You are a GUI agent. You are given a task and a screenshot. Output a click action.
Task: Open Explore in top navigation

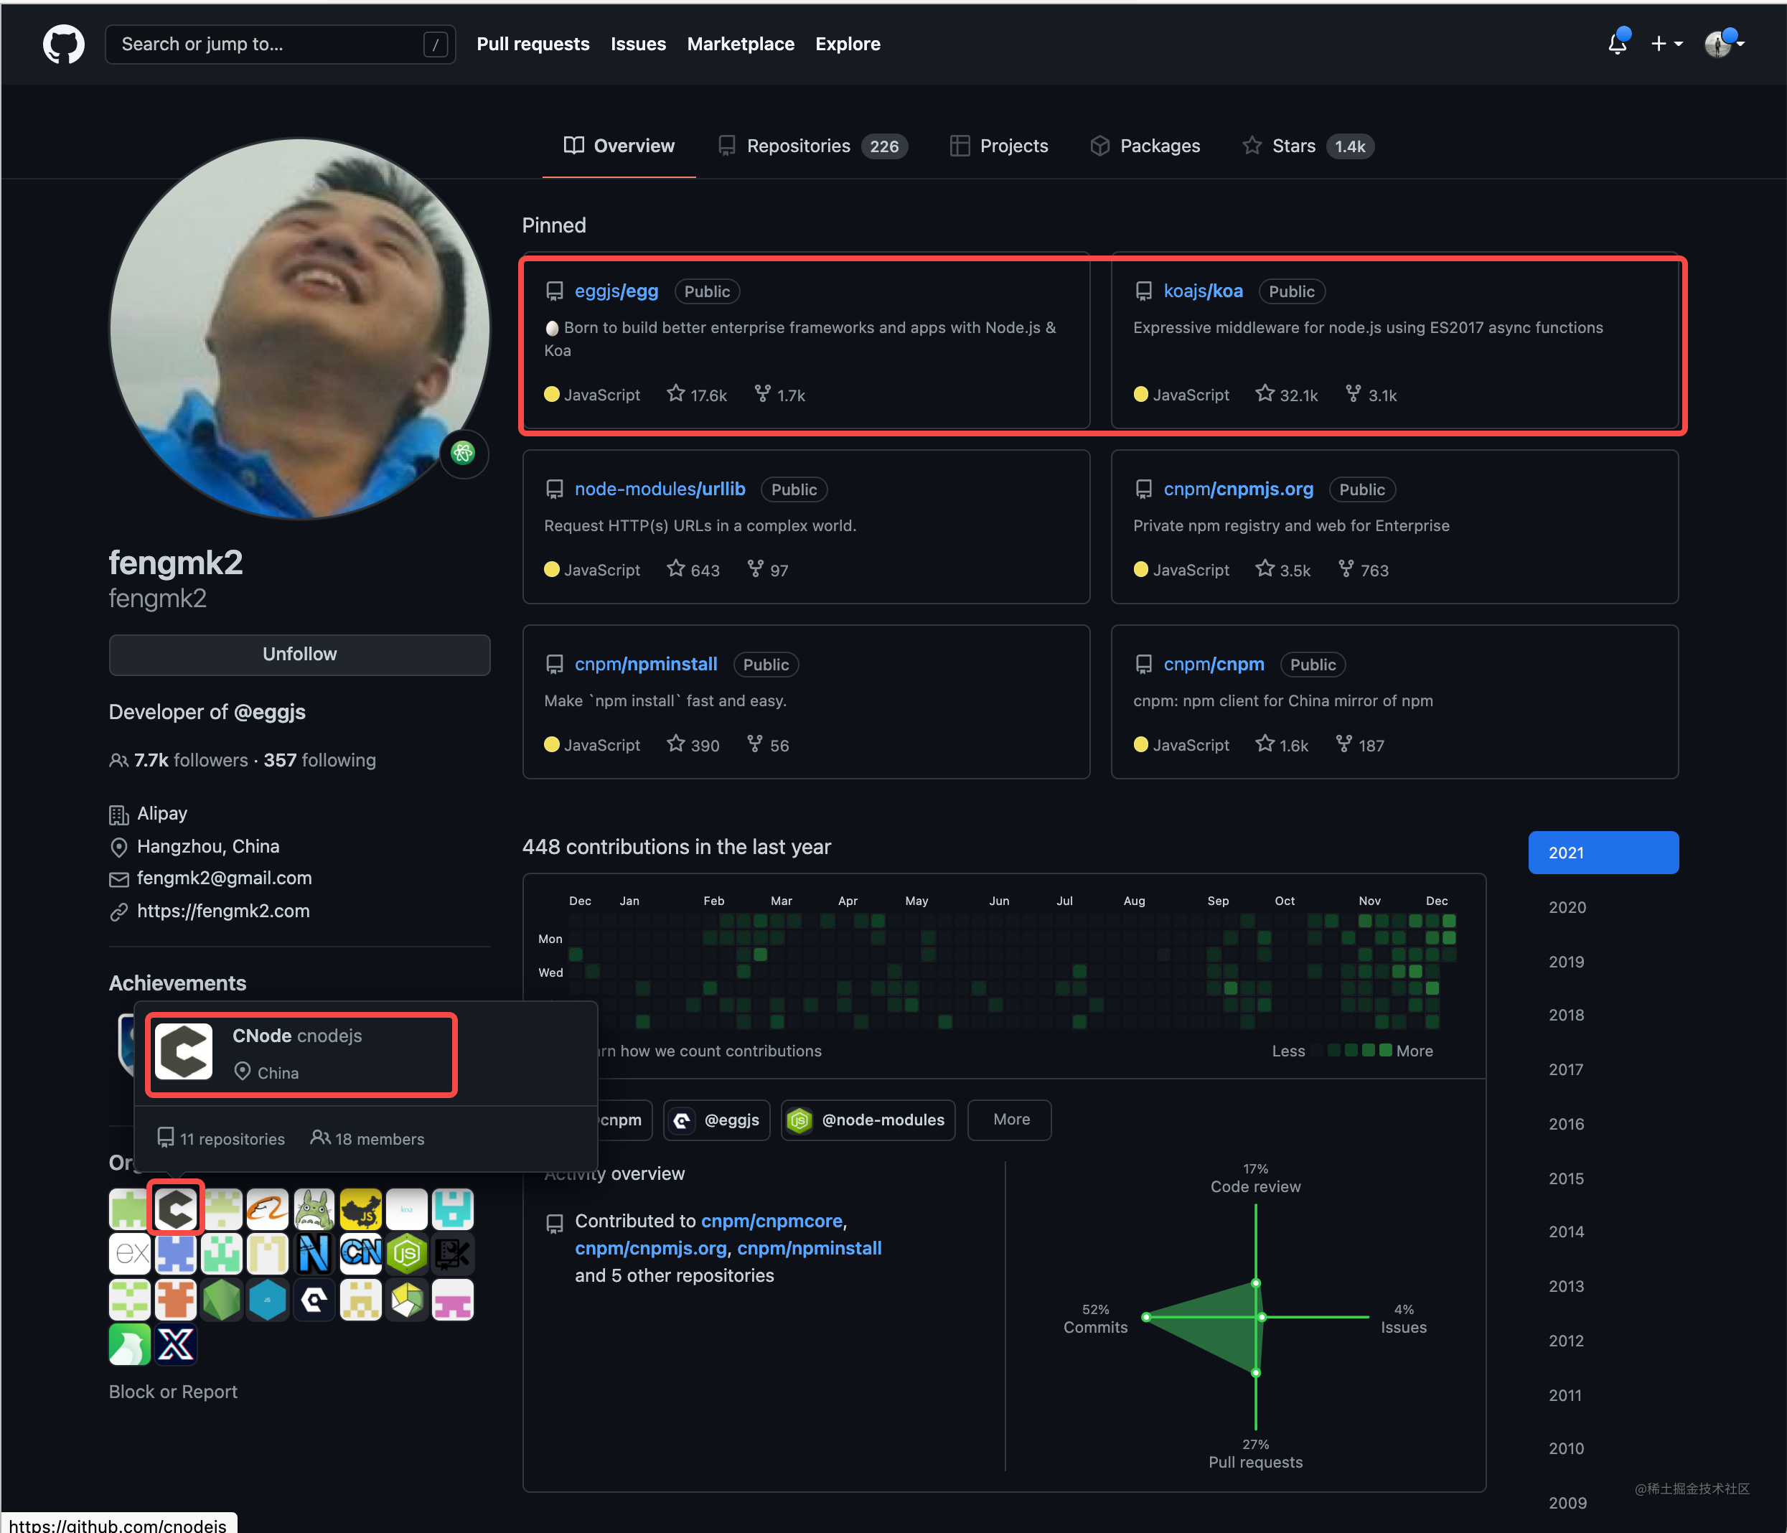pos(848,44)
